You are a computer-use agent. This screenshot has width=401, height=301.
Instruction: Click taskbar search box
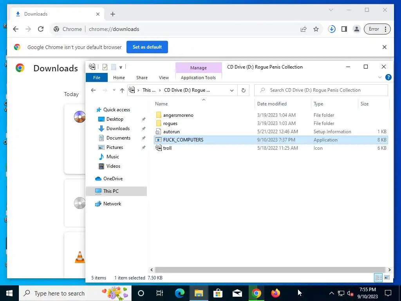pyautogui.click(x=75, y=293)
